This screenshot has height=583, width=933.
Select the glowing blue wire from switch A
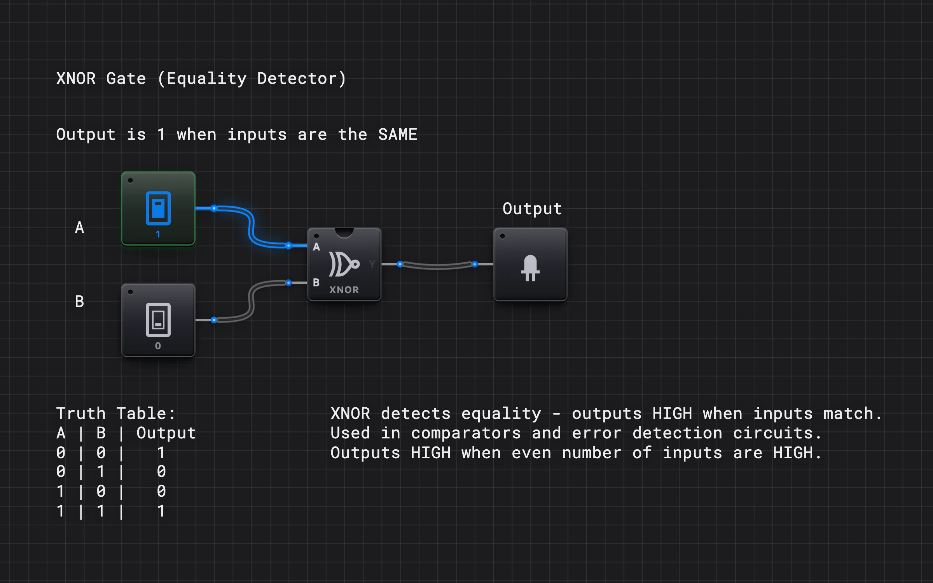point(252,227)
